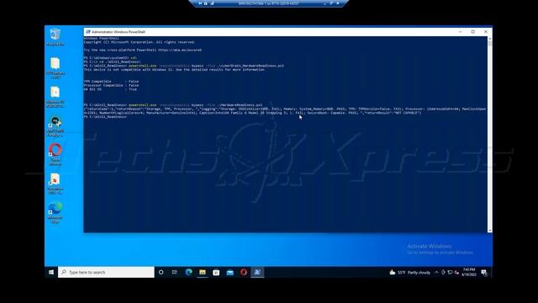Click the lock icon on remote connection bar
538x303 pixels.
point(206,3)
